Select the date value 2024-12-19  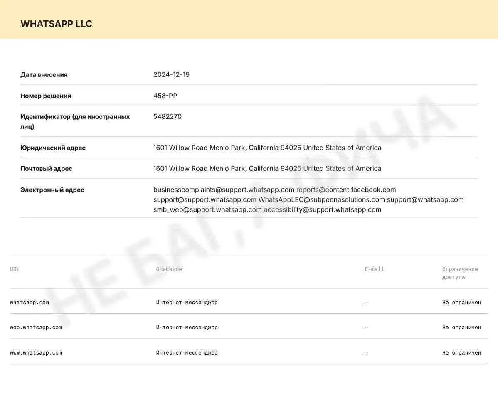coord(172,75)
